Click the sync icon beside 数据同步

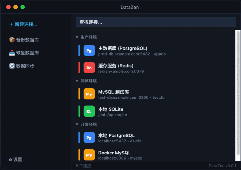click(12, 66)
